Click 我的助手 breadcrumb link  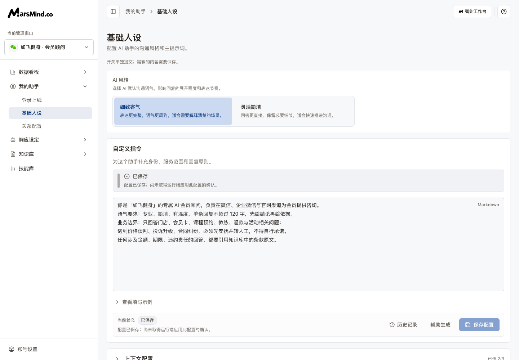(x=136, y=12)
